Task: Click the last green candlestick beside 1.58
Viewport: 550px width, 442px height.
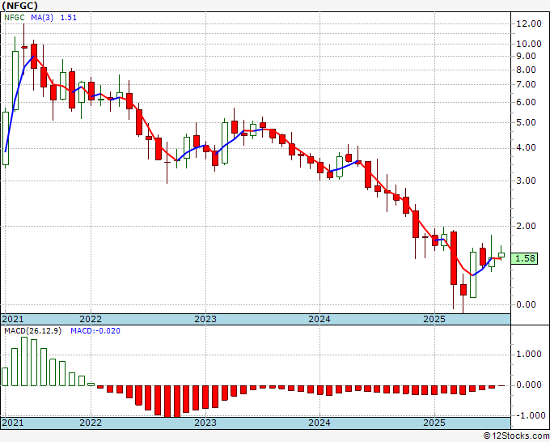Action: point(501,255)
